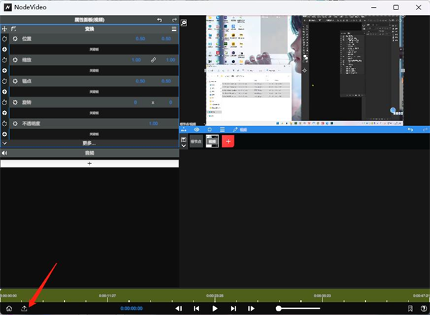The width and height of the screenshot is (430, 315).
Task: Select the 根节点 layer button
Action: pos(196,142)
